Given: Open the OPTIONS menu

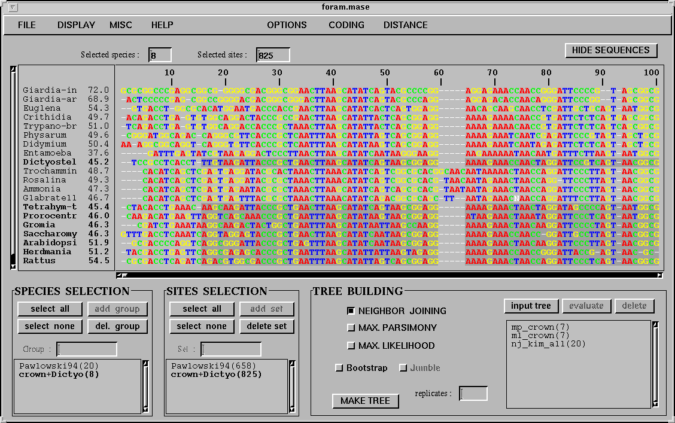Looking at the screenshot, I should click(x=287, y=25).
